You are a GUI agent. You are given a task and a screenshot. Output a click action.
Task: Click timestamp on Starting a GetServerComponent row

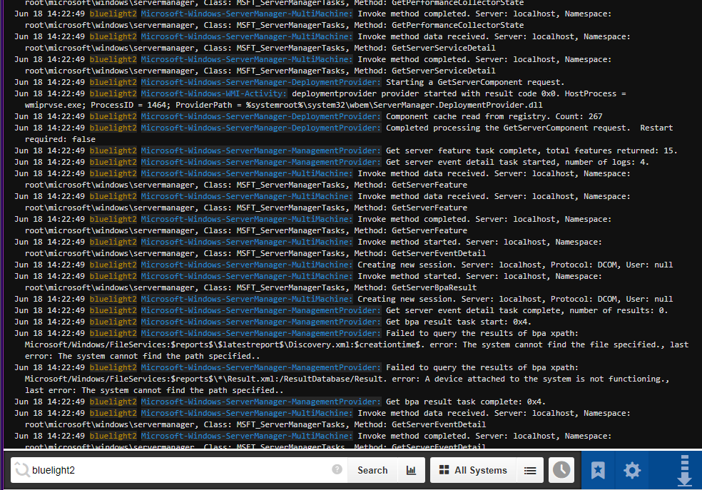point(50,82)
